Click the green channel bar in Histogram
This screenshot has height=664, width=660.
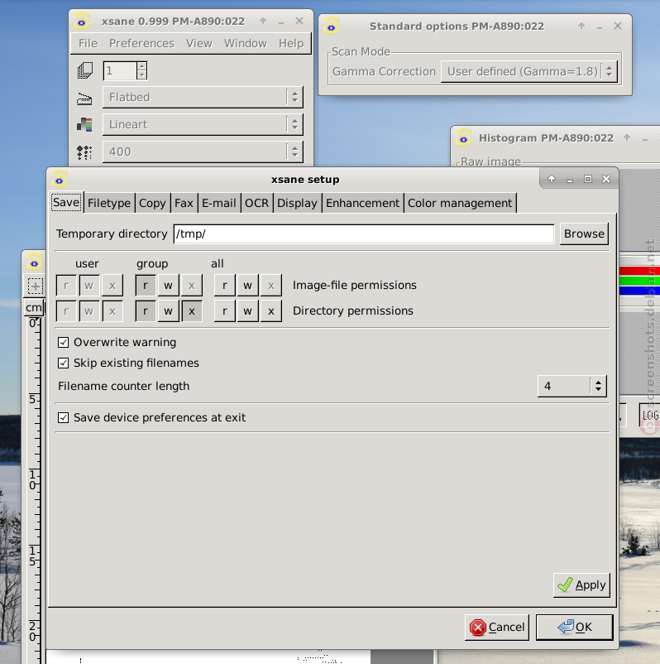pyautogui.click(x=639, y=281)
